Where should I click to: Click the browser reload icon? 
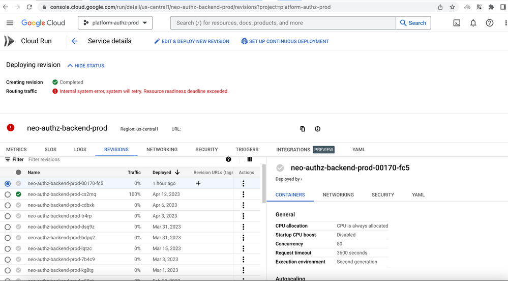[x=29, y=7]
